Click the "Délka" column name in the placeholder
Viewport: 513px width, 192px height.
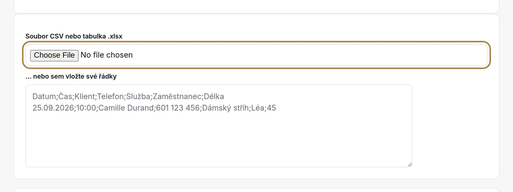[214, 97]
